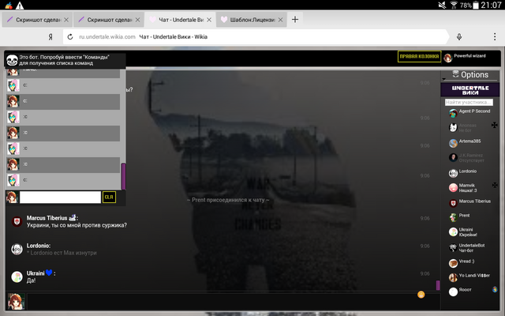Open Powerful wizard user profile
Viewport: 505px width, 316px height.
click(465, 58)
